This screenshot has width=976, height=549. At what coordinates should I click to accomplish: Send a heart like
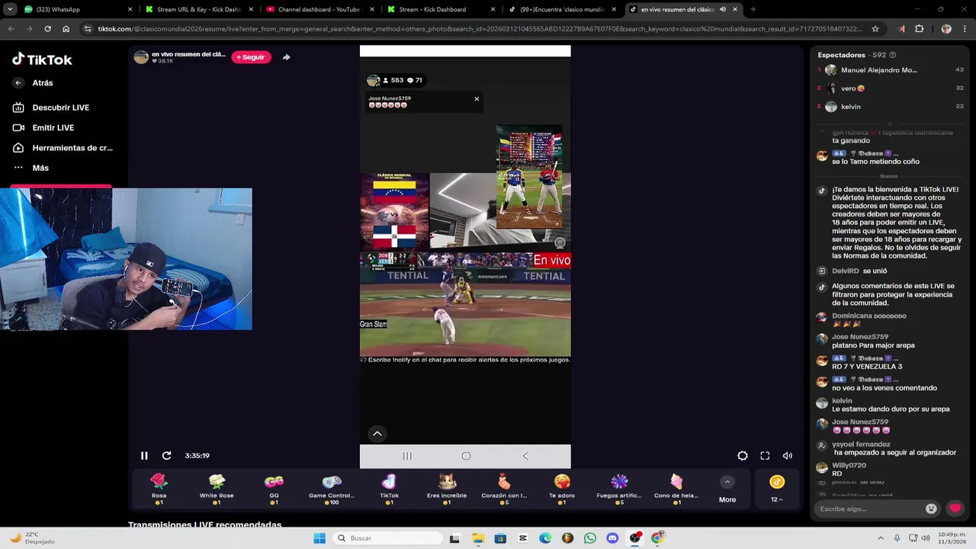pos(955,509)
